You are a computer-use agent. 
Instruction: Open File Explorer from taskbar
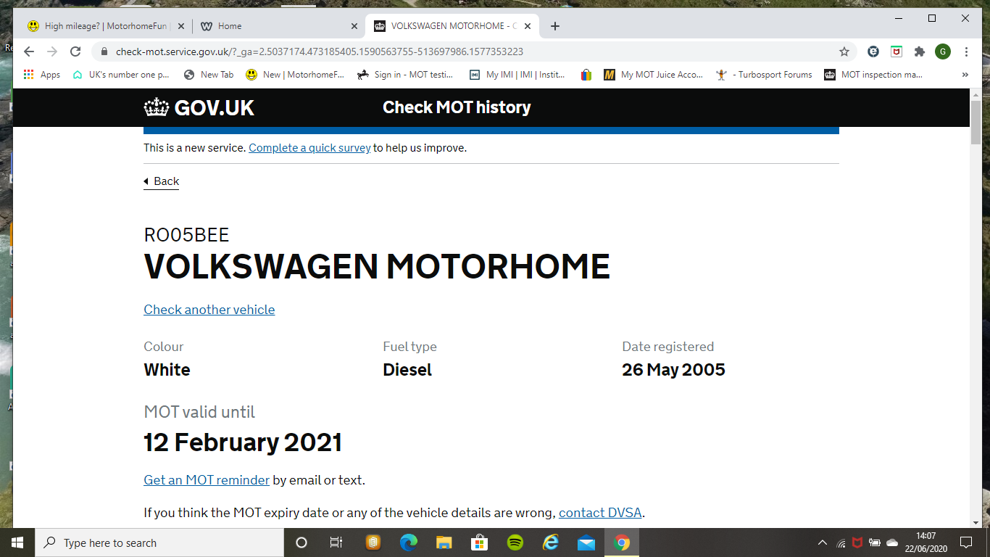pos(444,542)
